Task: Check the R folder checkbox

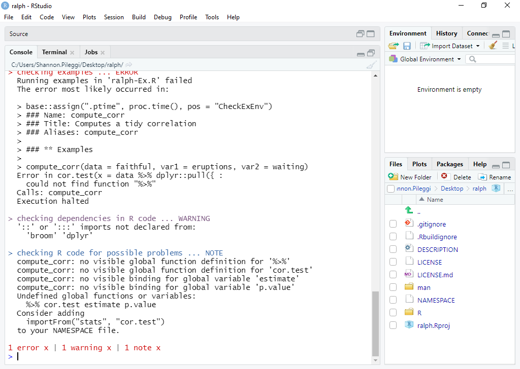Action: tap(393, 313)
